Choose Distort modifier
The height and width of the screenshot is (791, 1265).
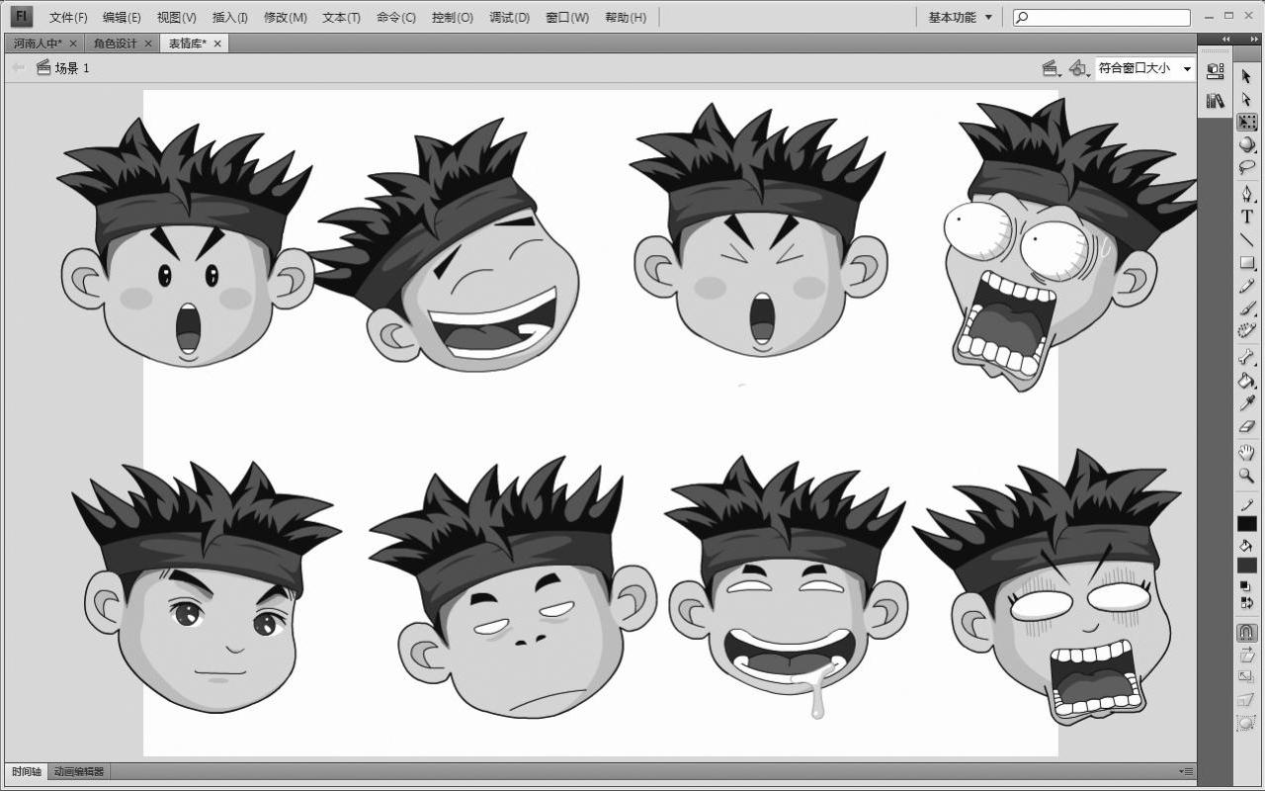click(1246, 700)
